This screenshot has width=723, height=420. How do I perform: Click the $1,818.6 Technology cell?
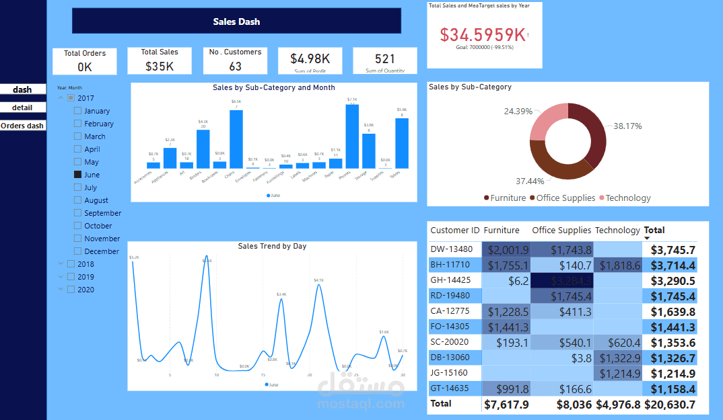[618, 265]
